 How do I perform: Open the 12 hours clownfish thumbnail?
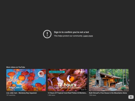(x=67, y=80)
